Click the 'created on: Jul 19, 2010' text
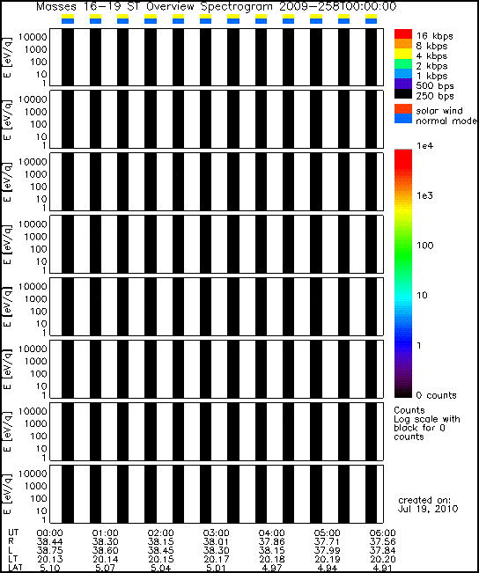479x573 pixels. tap(427, 504)
